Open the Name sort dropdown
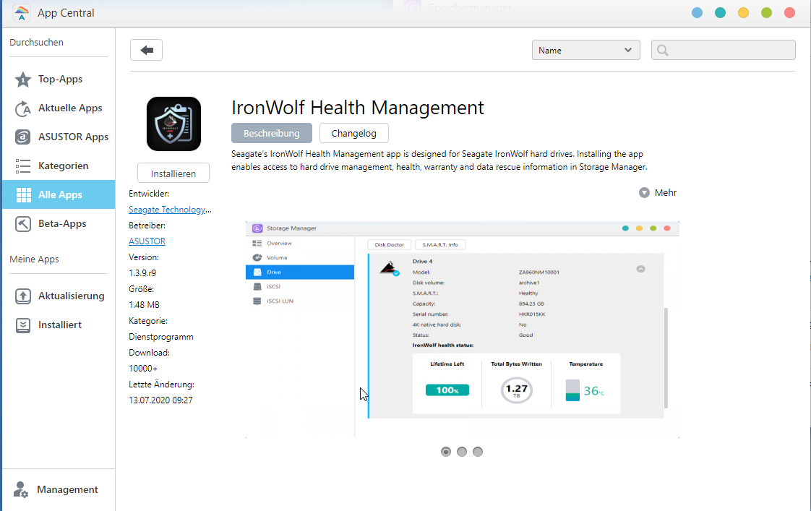 click(x=586, y=50)
